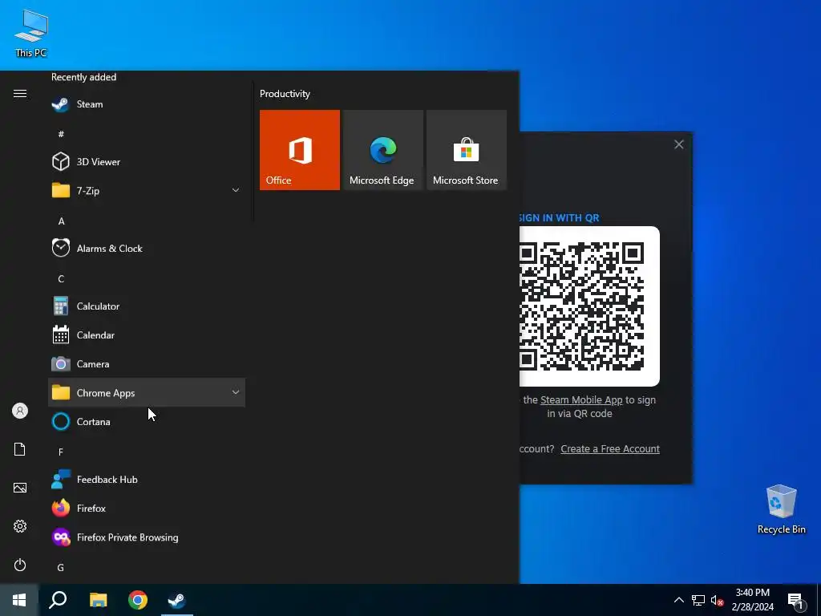The height and width of the screenshot is (616, 821).
Task: Click Create a Free Account link
Action: [x=610, y=449]
